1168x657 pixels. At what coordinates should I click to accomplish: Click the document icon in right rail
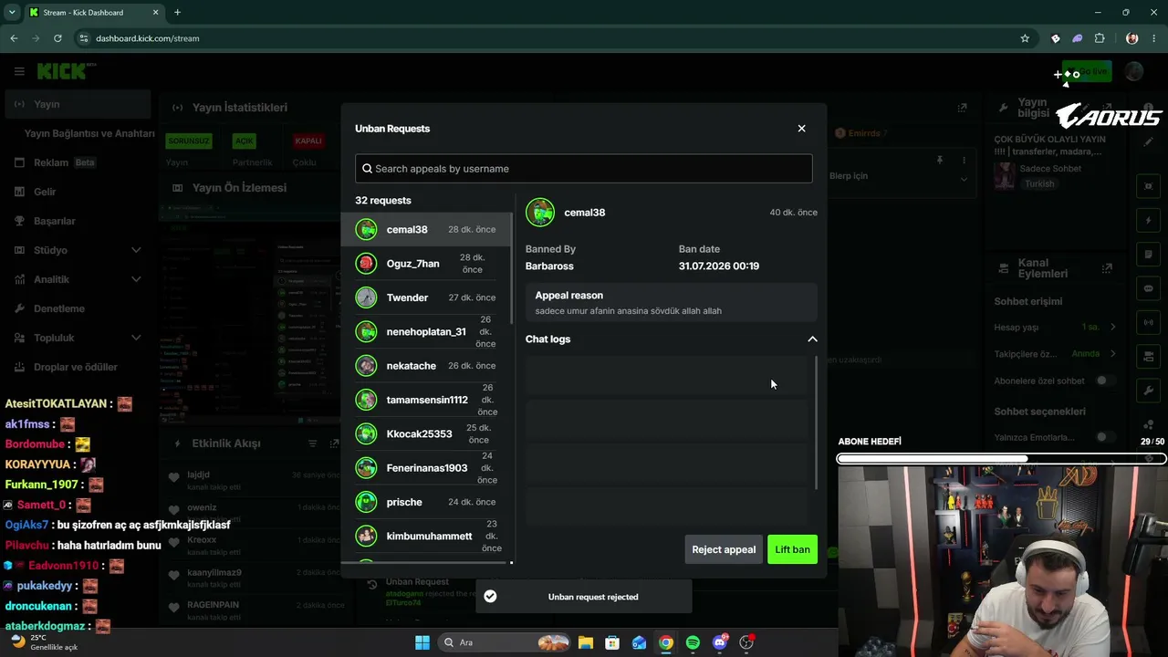(1149, 255)
